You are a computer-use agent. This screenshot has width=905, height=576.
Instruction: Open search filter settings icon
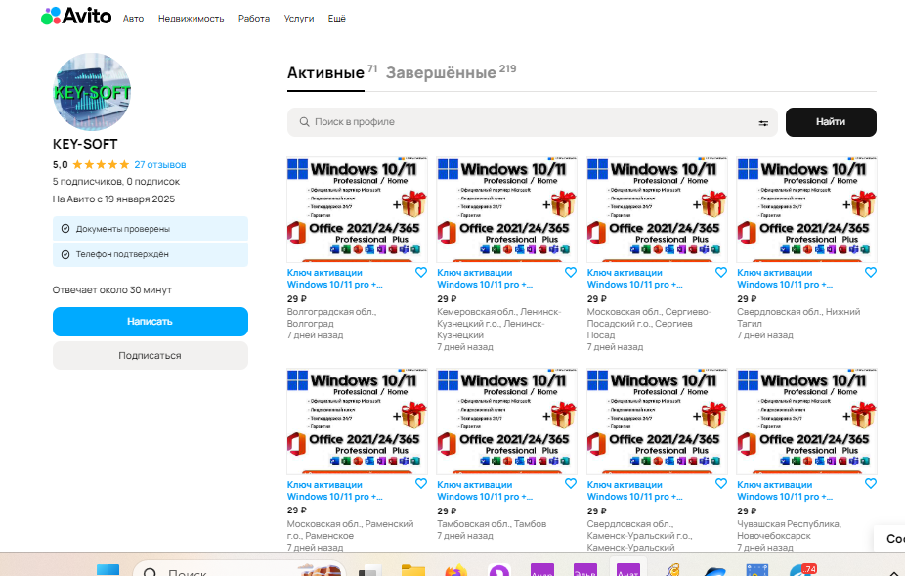(x=763, y=123)
